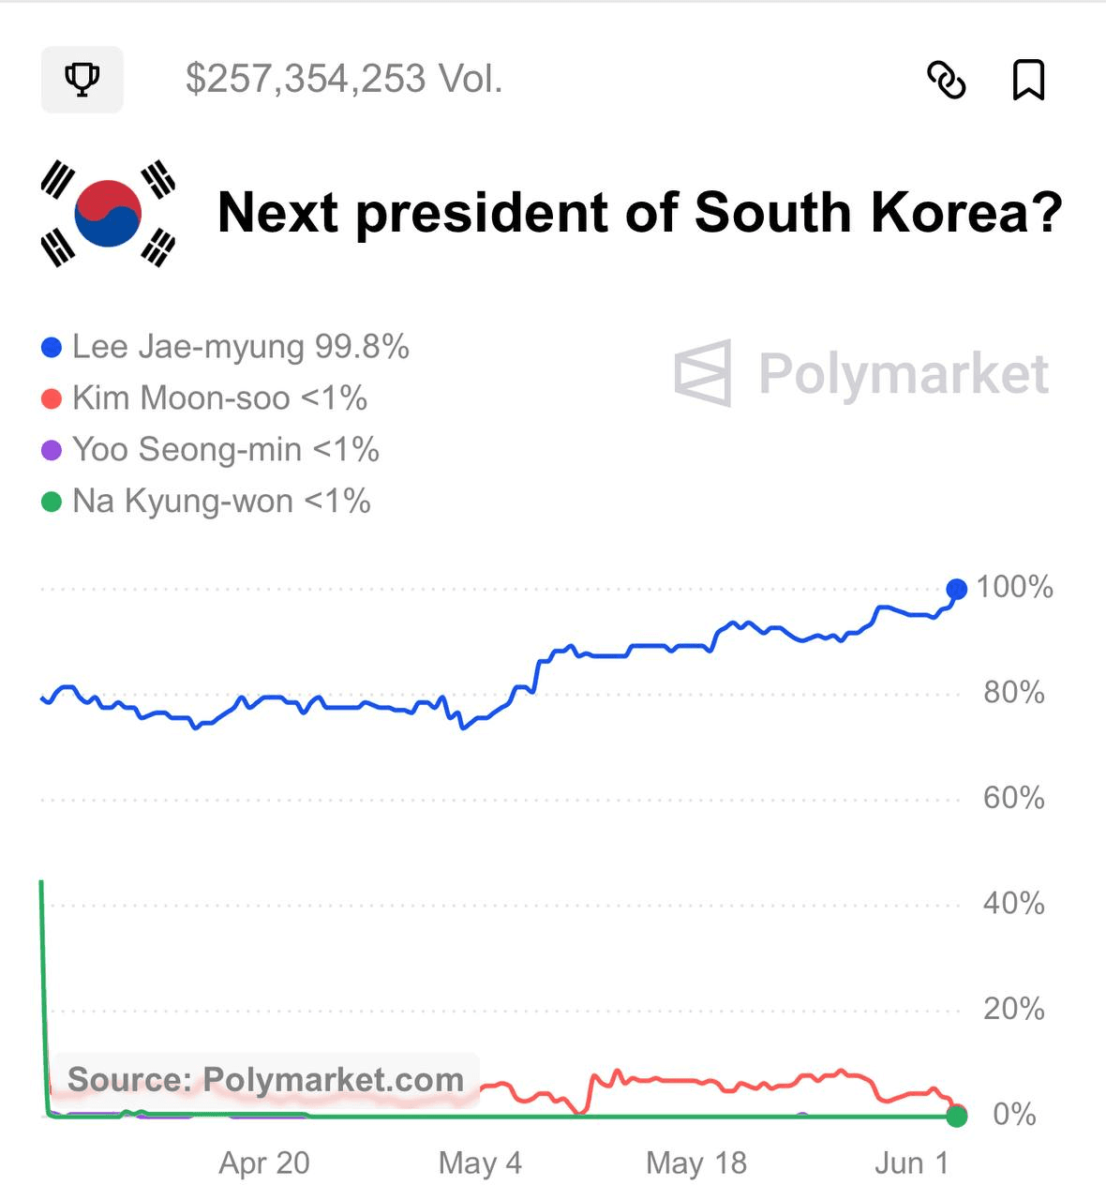The height and width of the screenshot is (1200, 1106).
Task: Click the blue endpoint dot at 100%
Action: click(956, 589)
